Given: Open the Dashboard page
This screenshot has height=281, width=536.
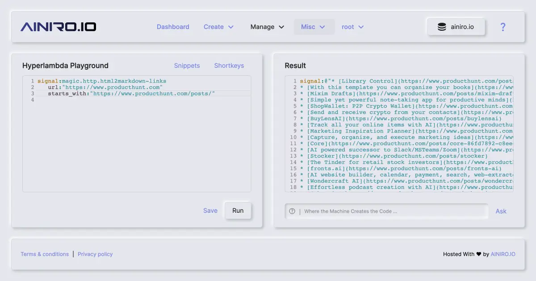Looking at the screenshot, I should coord(173,27).
